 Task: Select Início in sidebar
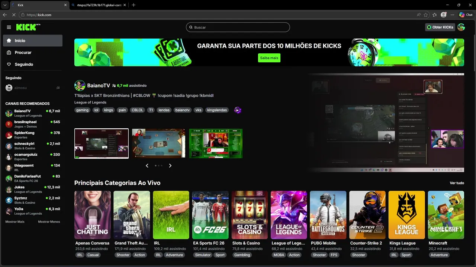click(x=33, y=40)
